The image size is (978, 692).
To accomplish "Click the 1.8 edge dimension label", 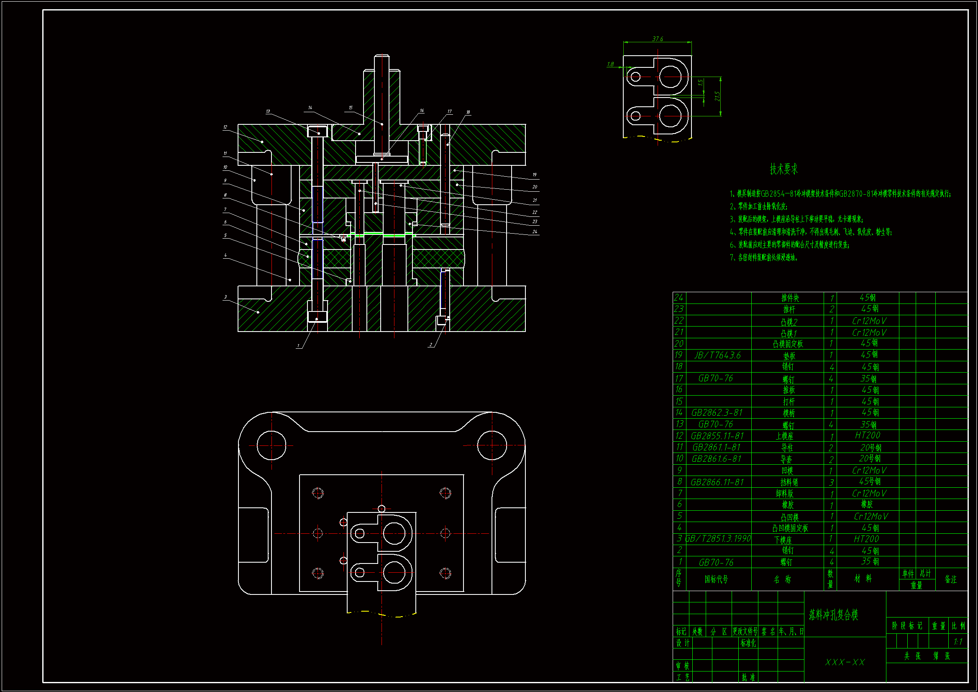I will [x=610, y=64].
